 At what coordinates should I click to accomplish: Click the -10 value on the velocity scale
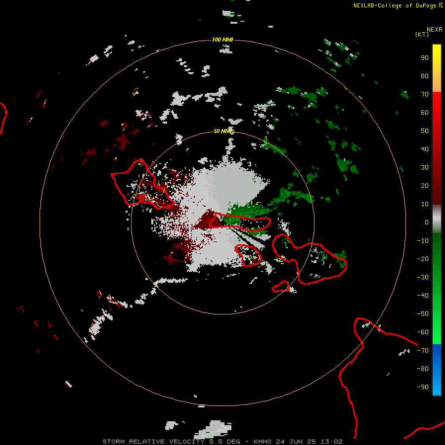point(423,241)
